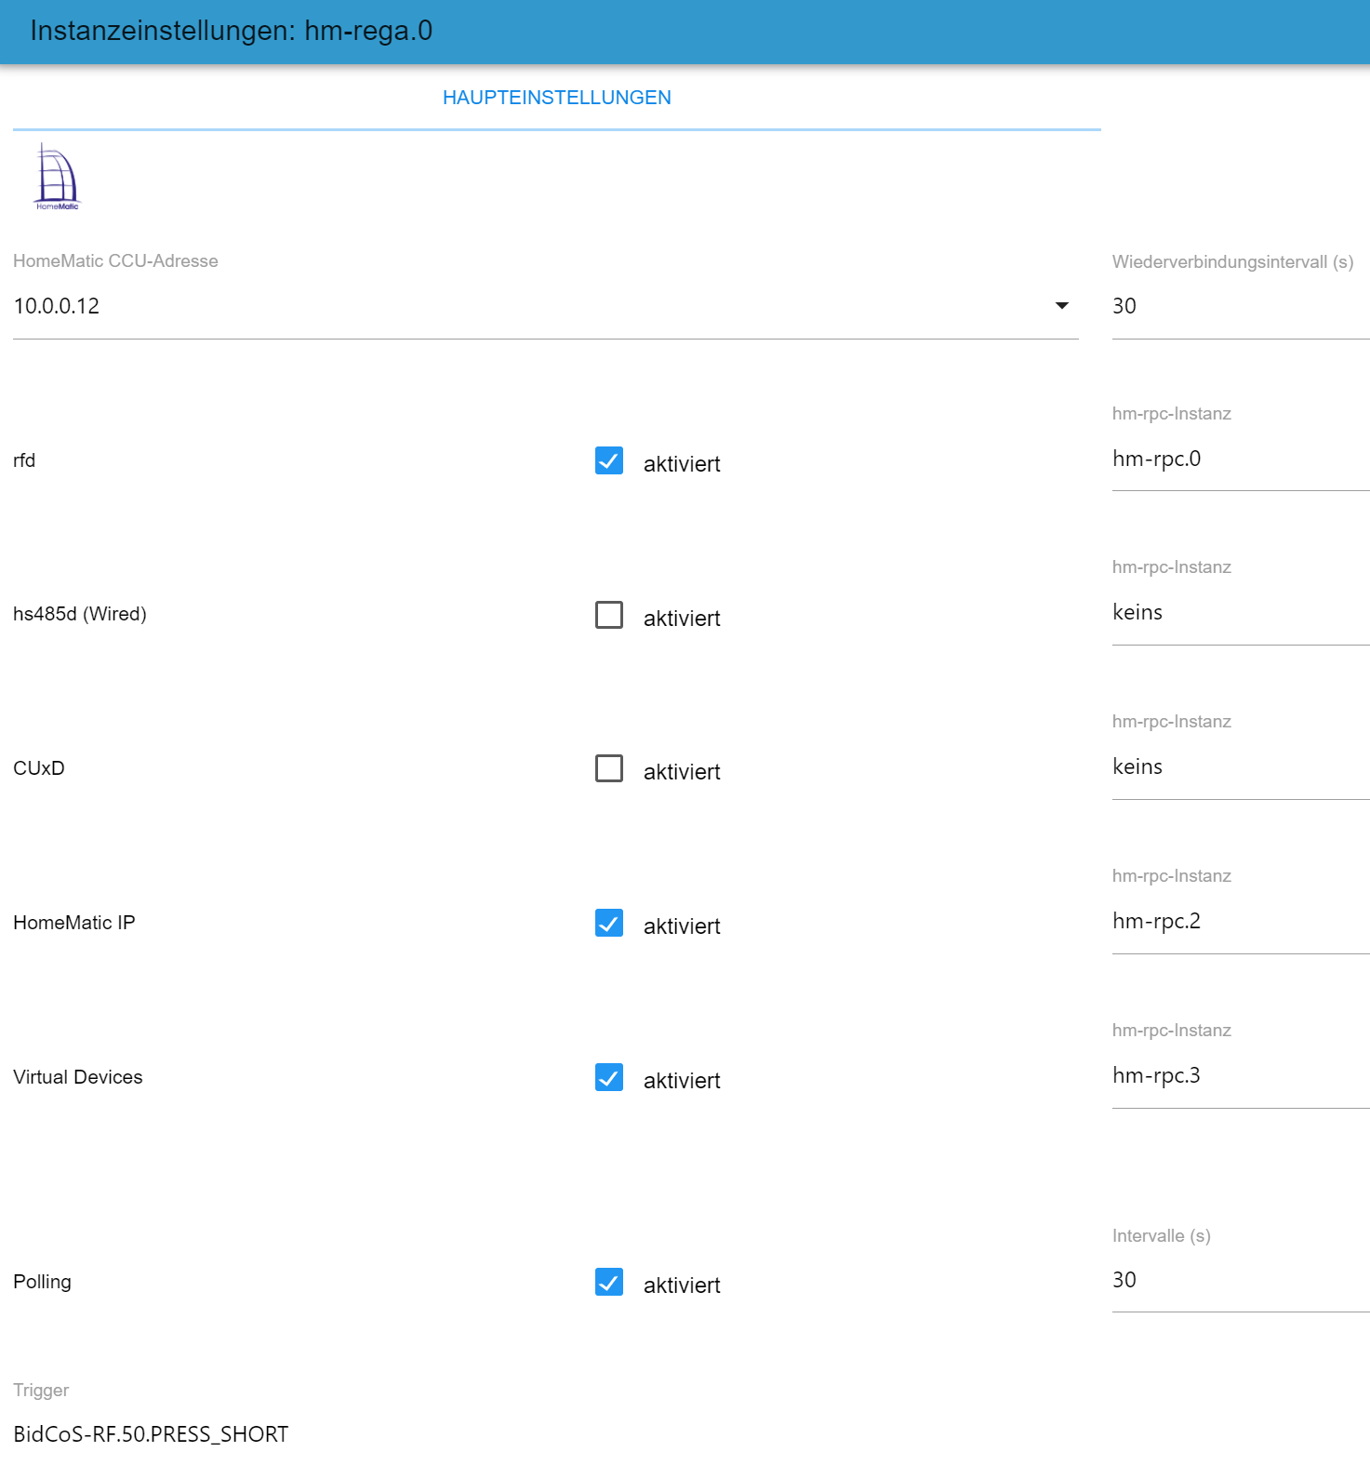Image resolution: width=1370 pixels, height=1465 pixels.
Task: Click the hs485d (Wired) row label
Action: [80, 614]
